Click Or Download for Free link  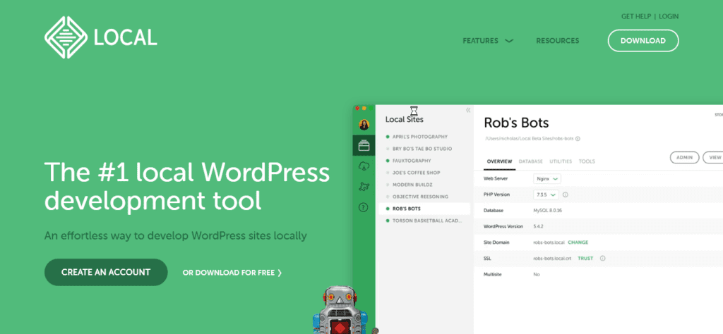232,273
